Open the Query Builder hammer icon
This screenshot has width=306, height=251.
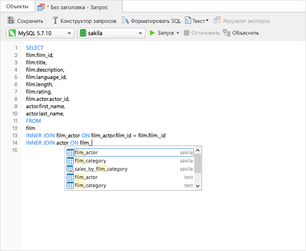tap(55, 21)
